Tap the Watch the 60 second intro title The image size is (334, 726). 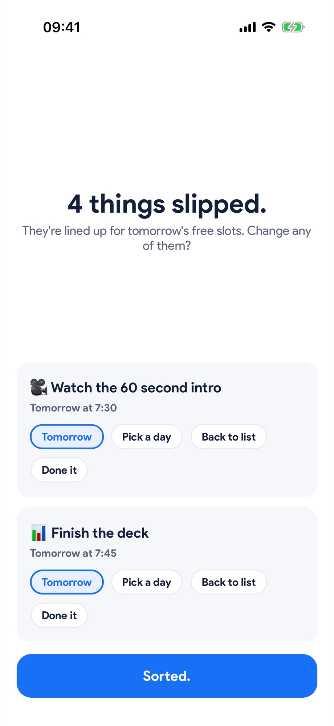pos(136,388)
